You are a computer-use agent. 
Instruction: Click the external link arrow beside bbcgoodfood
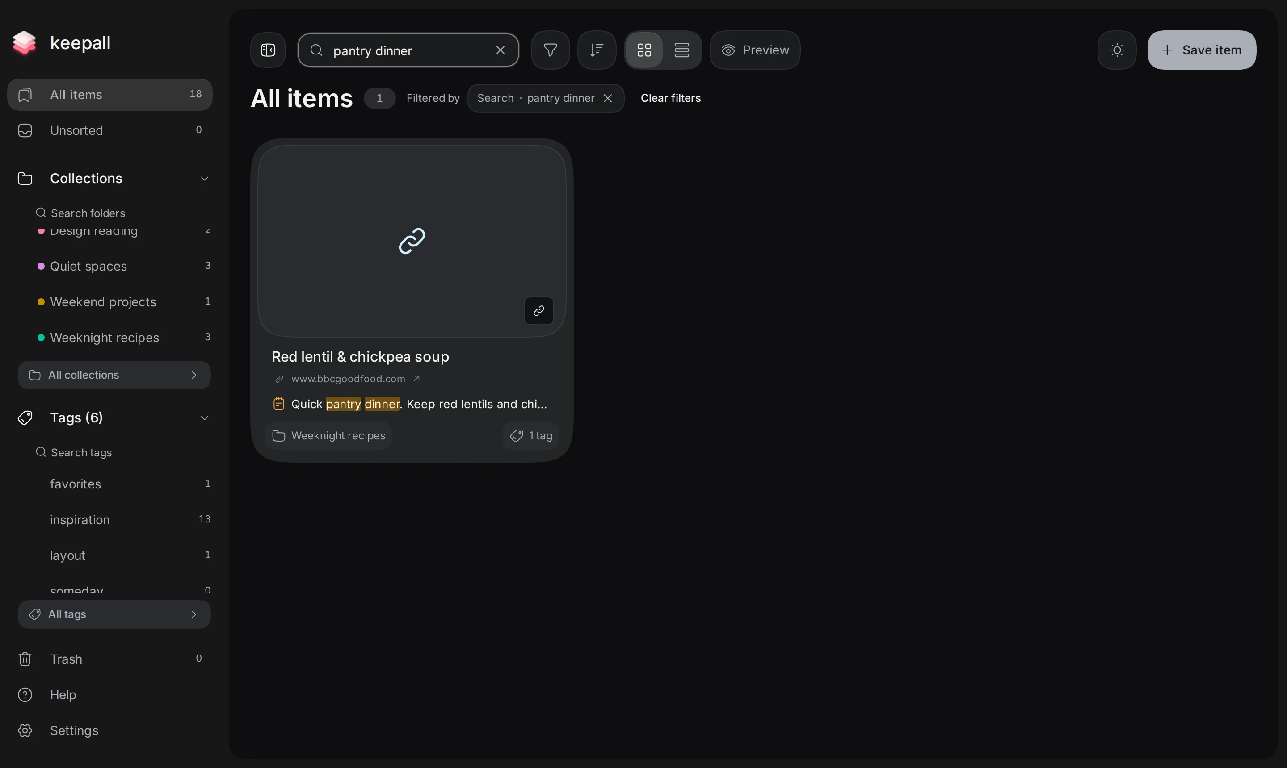tap(416, 379)
